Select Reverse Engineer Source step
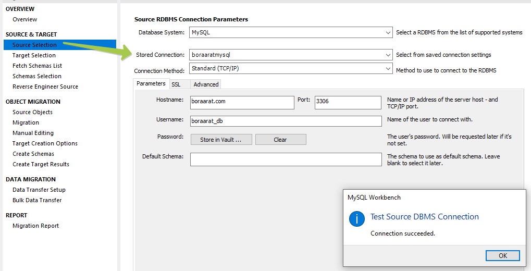The image size is (531, 271). 45,87
